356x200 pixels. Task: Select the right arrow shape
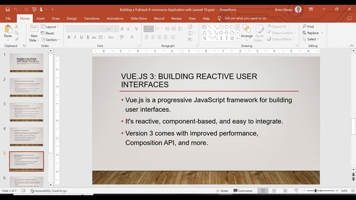[221, 33]
